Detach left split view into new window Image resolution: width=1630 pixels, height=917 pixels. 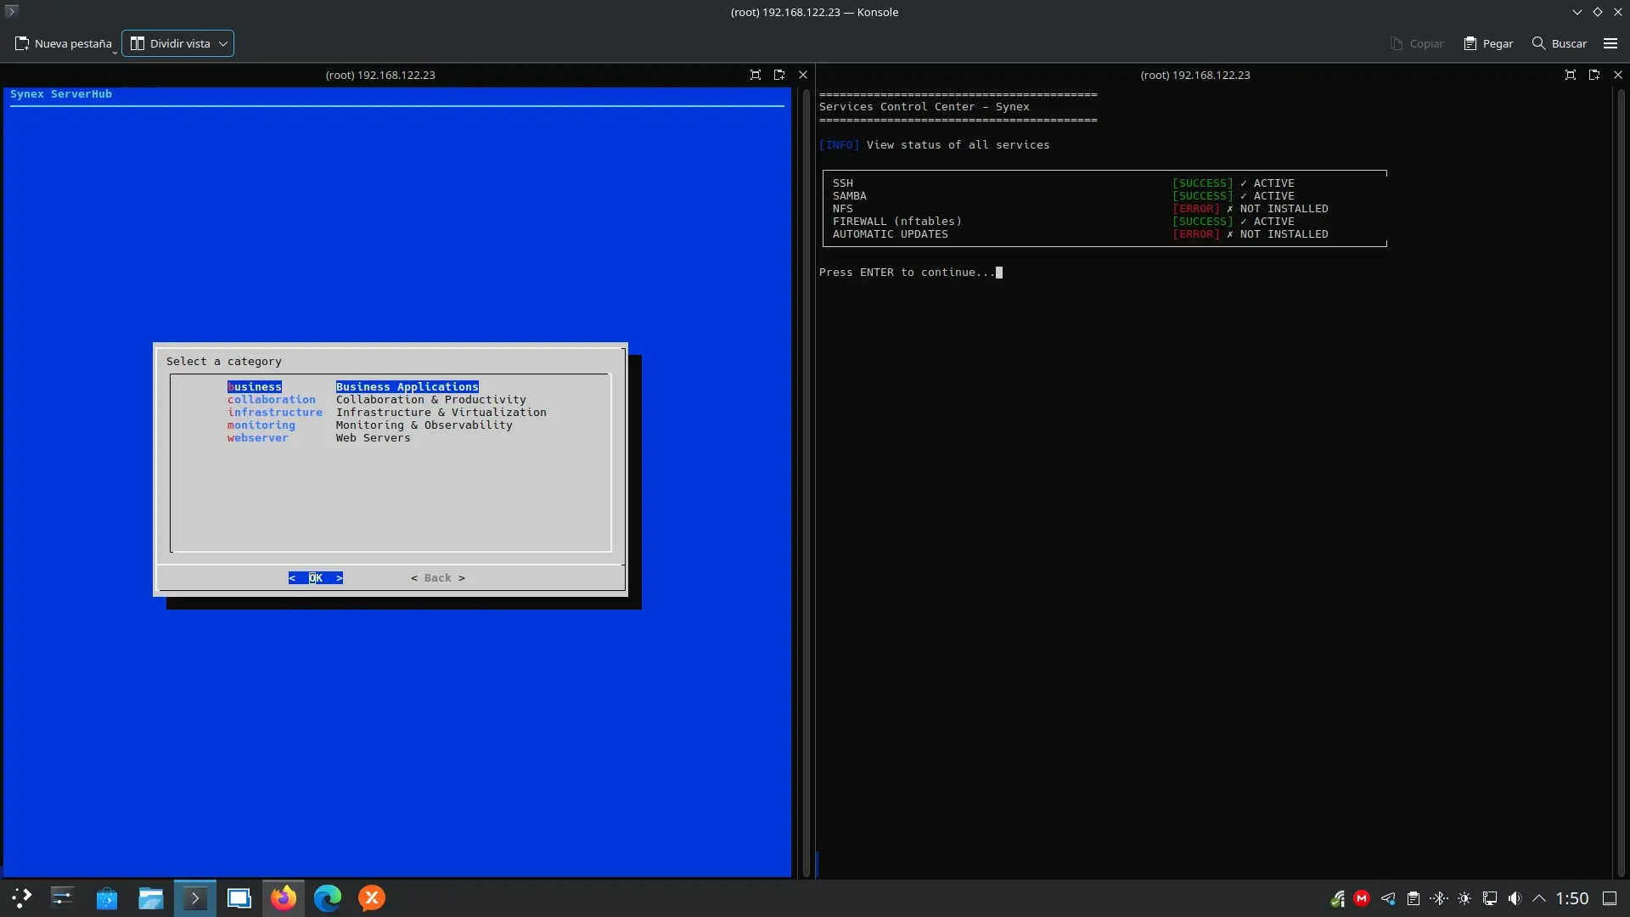click(x=778, y=75)
